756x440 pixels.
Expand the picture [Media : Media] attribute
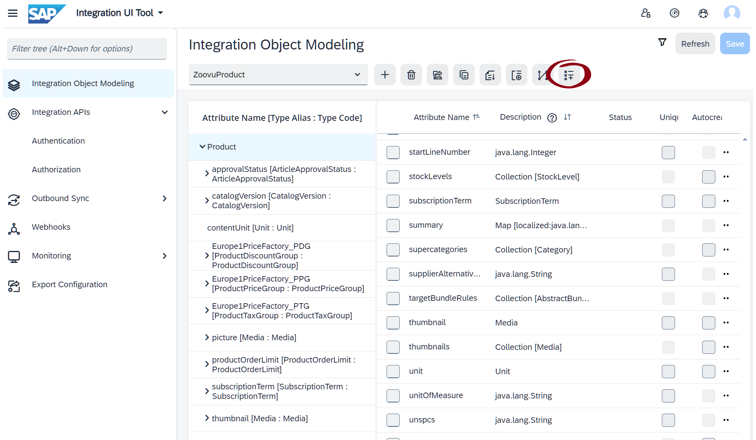(x=207, y=337)
